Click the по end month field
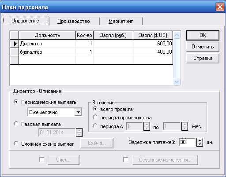Viewport: 226px width, 177px height. [172, 126]
